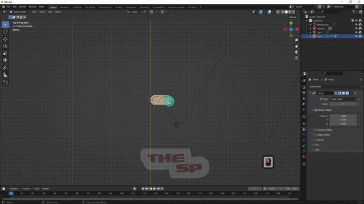
Task: Select the Move tool
Action: (x=5, y=39)
